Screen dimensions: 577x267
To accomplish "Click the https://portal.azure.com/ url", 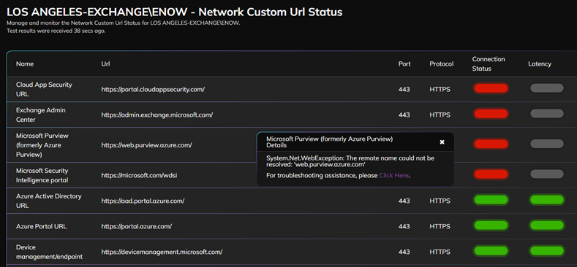I will [x=137, y=227].
